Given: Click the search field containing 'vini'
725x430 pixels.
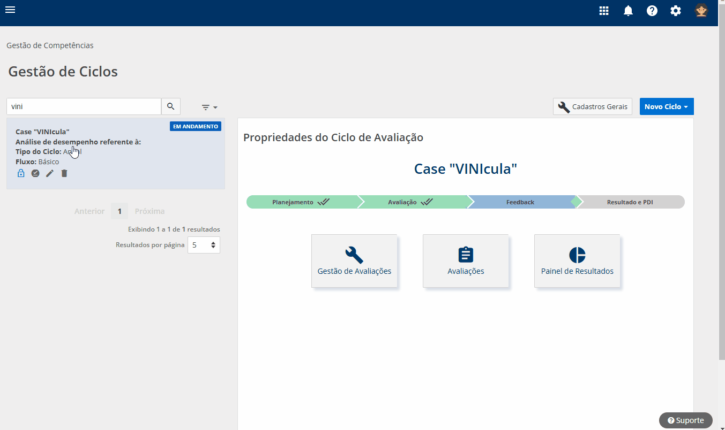Looking at the screenshot, I should click(x=84, y=106).
